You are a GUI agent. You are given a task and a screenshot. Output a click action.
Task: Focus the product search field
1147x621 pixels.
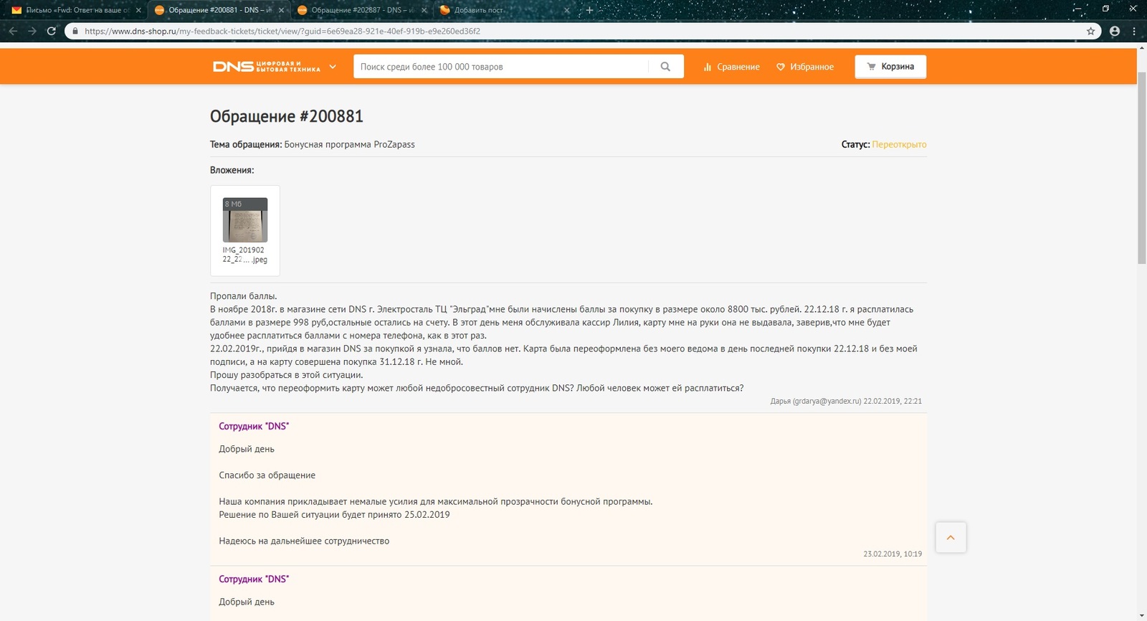500,67
